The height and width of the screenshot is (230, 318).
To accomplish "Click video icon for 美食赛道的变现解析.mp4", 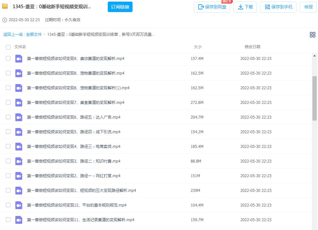I will pyautogui.click(x=19, y=103).
